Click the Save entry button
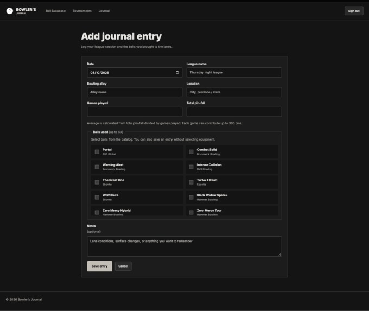Image resolution: width=369 pixels, height=311 pixels. [x=99, y=266]
